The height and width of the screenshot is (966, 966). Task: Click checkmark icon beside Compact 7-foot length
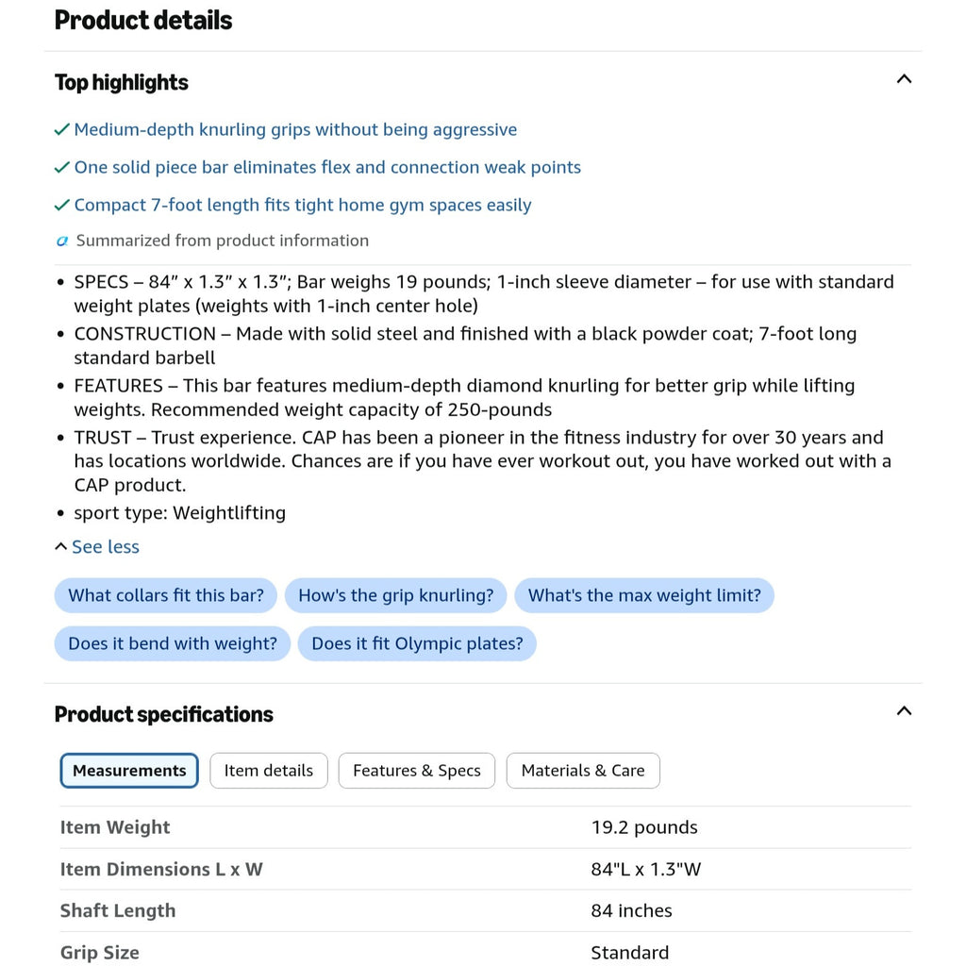coord(62,205)
